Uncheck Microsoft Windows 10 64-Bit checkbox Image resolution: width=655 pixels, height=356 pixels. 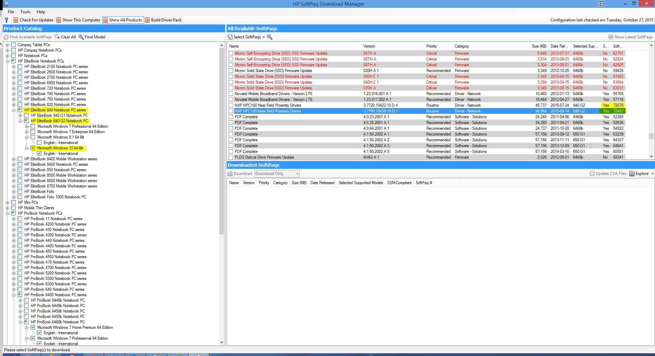(33, 148)
